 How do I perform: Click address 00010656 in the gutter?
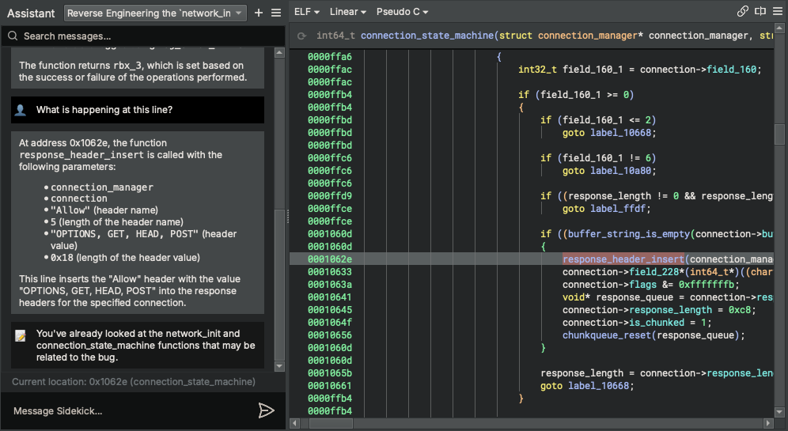coord(330,335)
